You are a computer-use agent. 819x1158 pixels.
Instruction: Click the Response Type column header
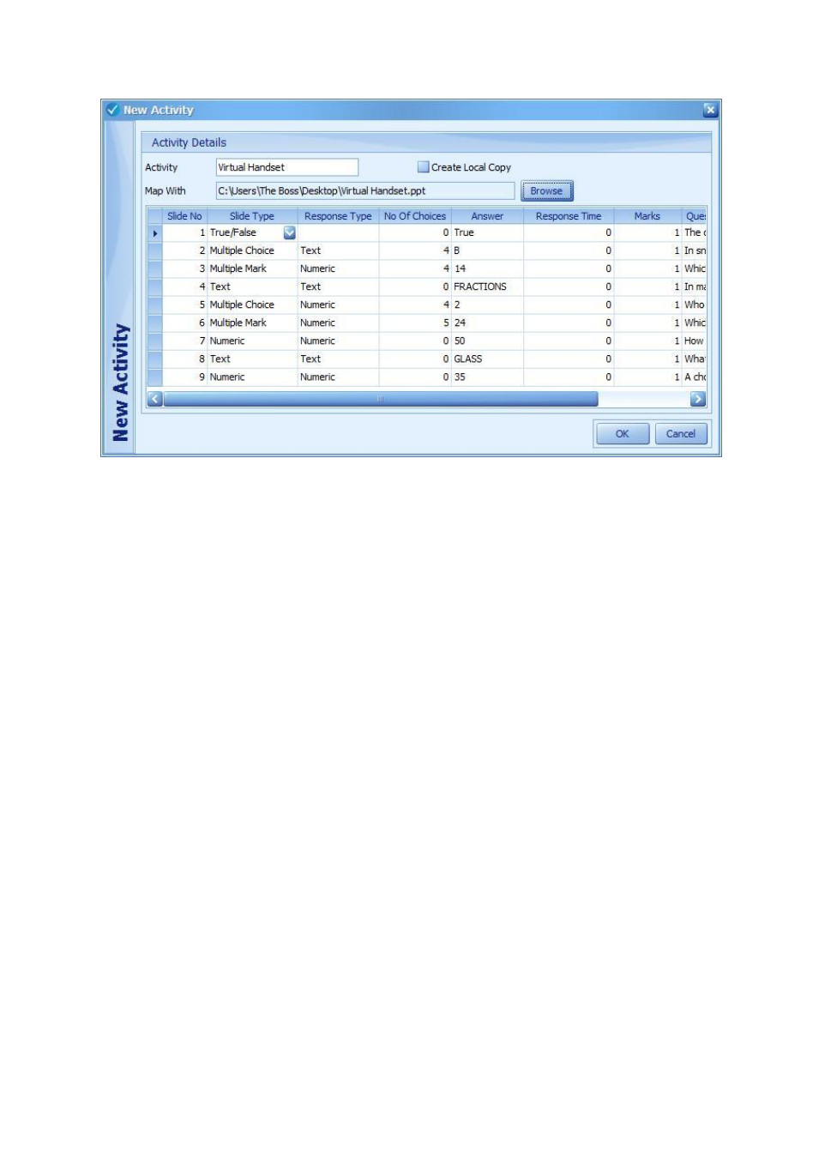338,216
